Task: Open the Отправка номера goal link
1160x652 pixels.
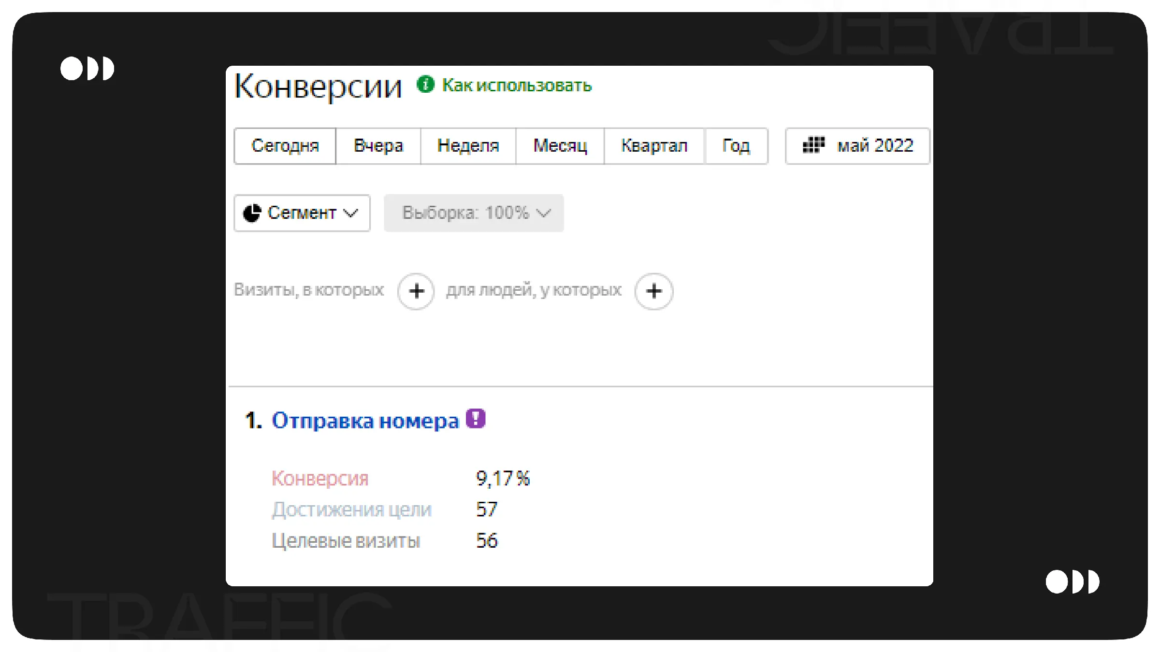Action: [x=365, y=421]
